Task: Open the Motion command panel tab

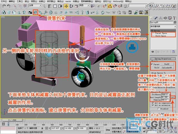Action: pyautogui.click(x=165, y=18)
